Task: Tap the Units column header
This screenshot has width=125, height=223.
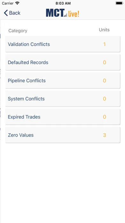Action: [104, 30]
